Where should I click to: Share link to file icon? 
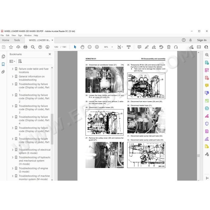pos(191,47)
